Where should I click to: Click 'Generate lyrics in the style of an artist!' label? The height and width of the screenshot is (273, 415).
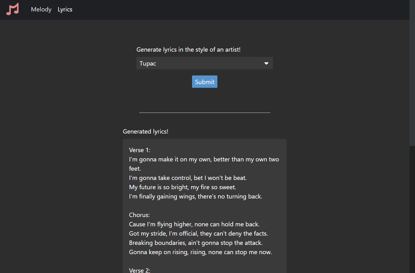188,49
